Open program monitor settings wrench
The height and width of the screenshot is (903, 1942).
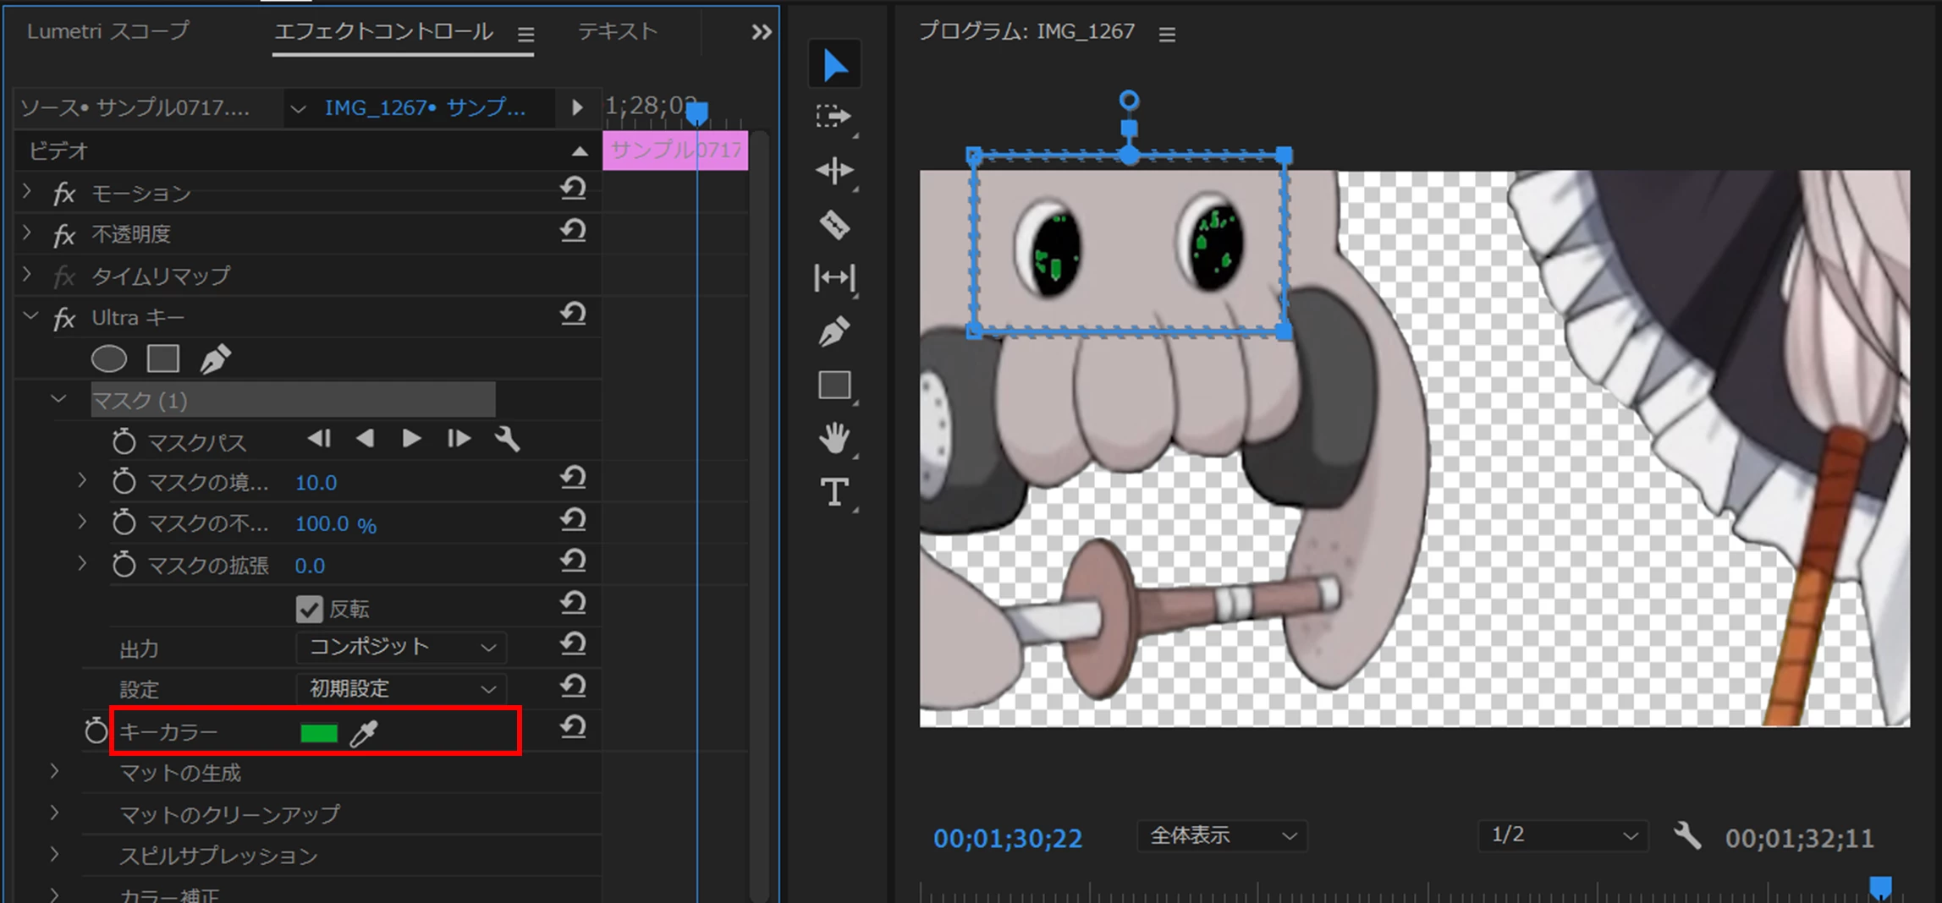tap(1687, 836)
